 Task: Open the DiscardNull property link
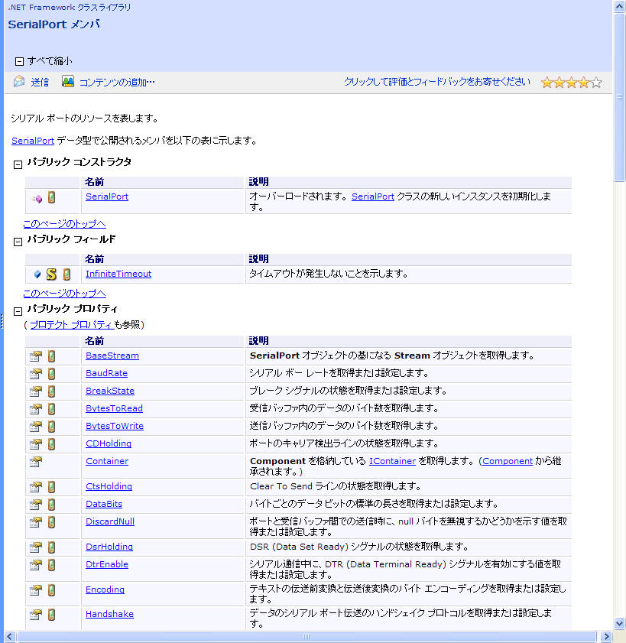[x=110, y=521]
